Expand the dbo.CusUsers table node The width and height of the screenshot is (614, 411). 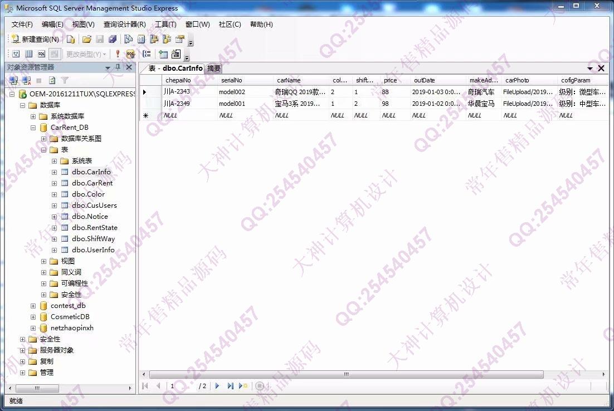click(x=55, y=205)
